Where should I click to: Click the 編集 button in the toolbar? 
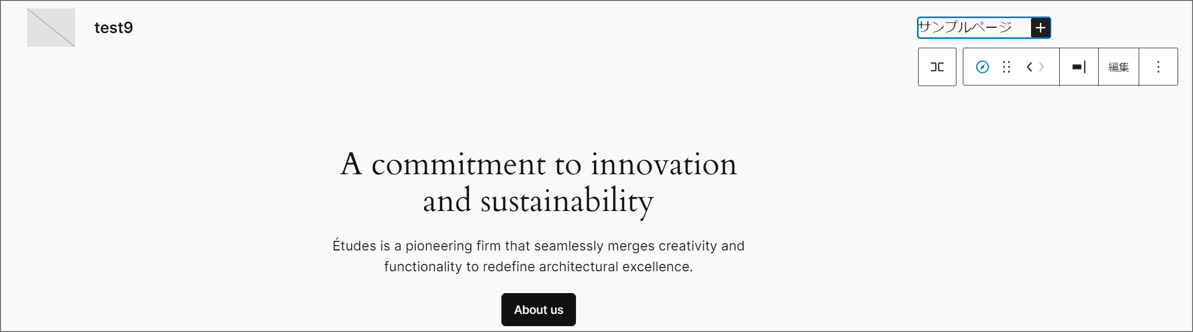pyautogui.click(x=1118, y=67)
